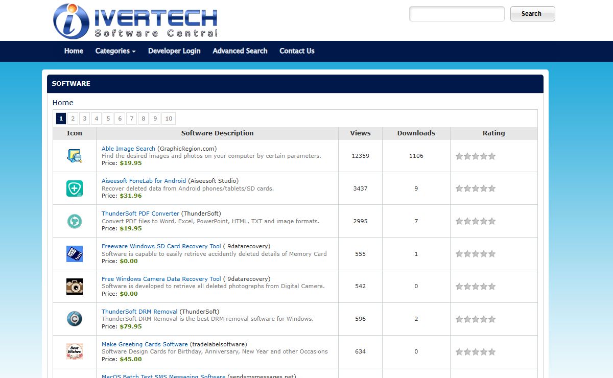
Task: Click the Downloads column header
Action: pos(416,133)
